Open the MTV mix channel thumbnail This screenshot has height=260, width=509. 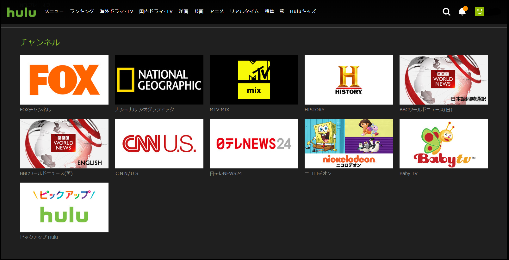click(254, 80)
